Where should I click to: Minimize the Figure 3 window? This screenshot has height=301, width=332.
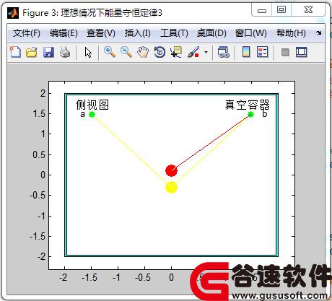pos(262,10)
